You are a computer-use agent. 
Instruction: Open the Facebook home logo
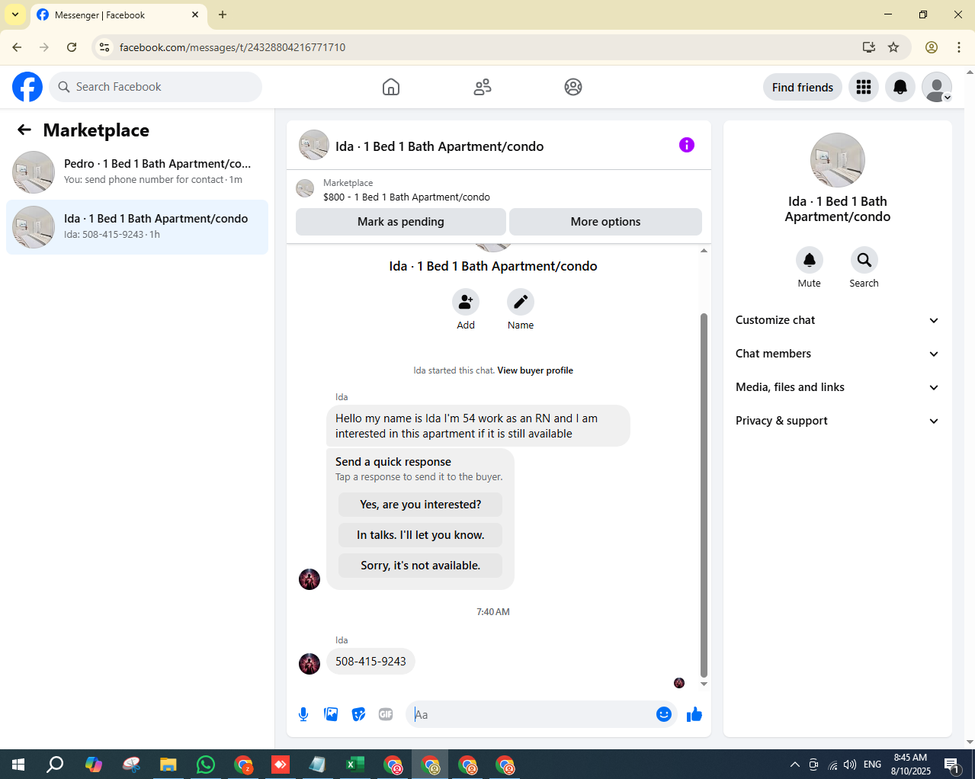[27, 87]
